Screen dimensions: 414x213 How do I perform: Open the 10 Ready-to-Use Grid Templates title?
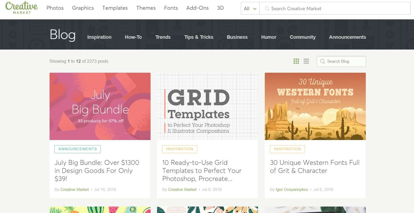pos(202,171)
